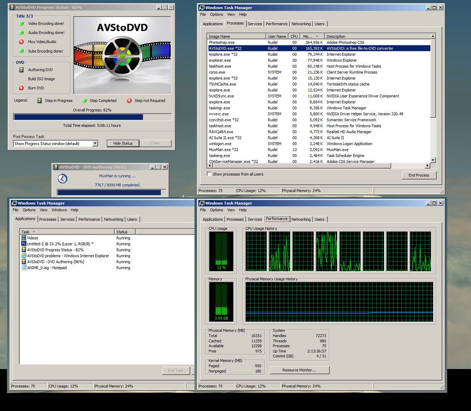
Task: Click the ANIME_0.log Notepad task icon
Action: point(24,268)
